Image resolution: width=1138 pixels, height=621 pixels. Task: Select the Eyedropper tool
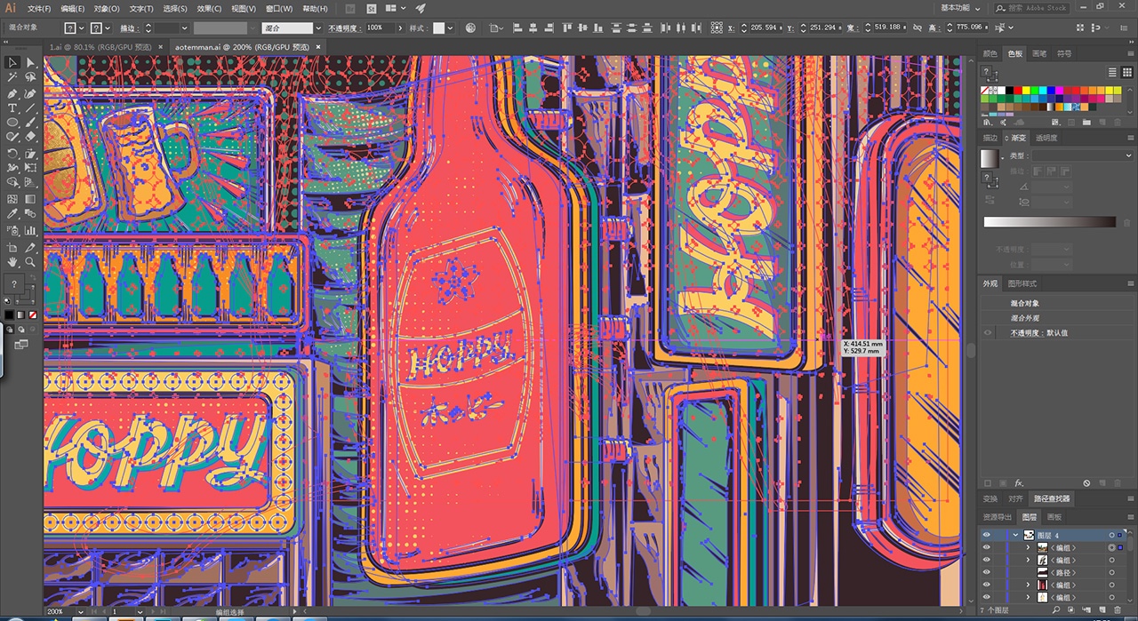(x=12, y=214)
